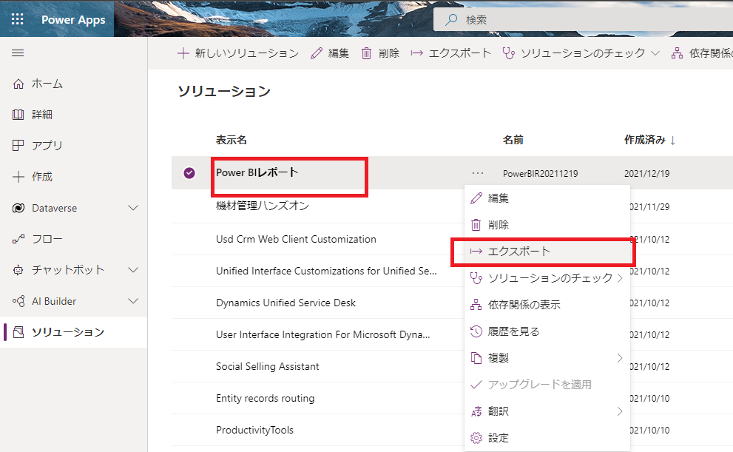Click the search magnifier icon
Viewport: 733px width, 452px height.
pyautogui.click(x=451, y=20)
